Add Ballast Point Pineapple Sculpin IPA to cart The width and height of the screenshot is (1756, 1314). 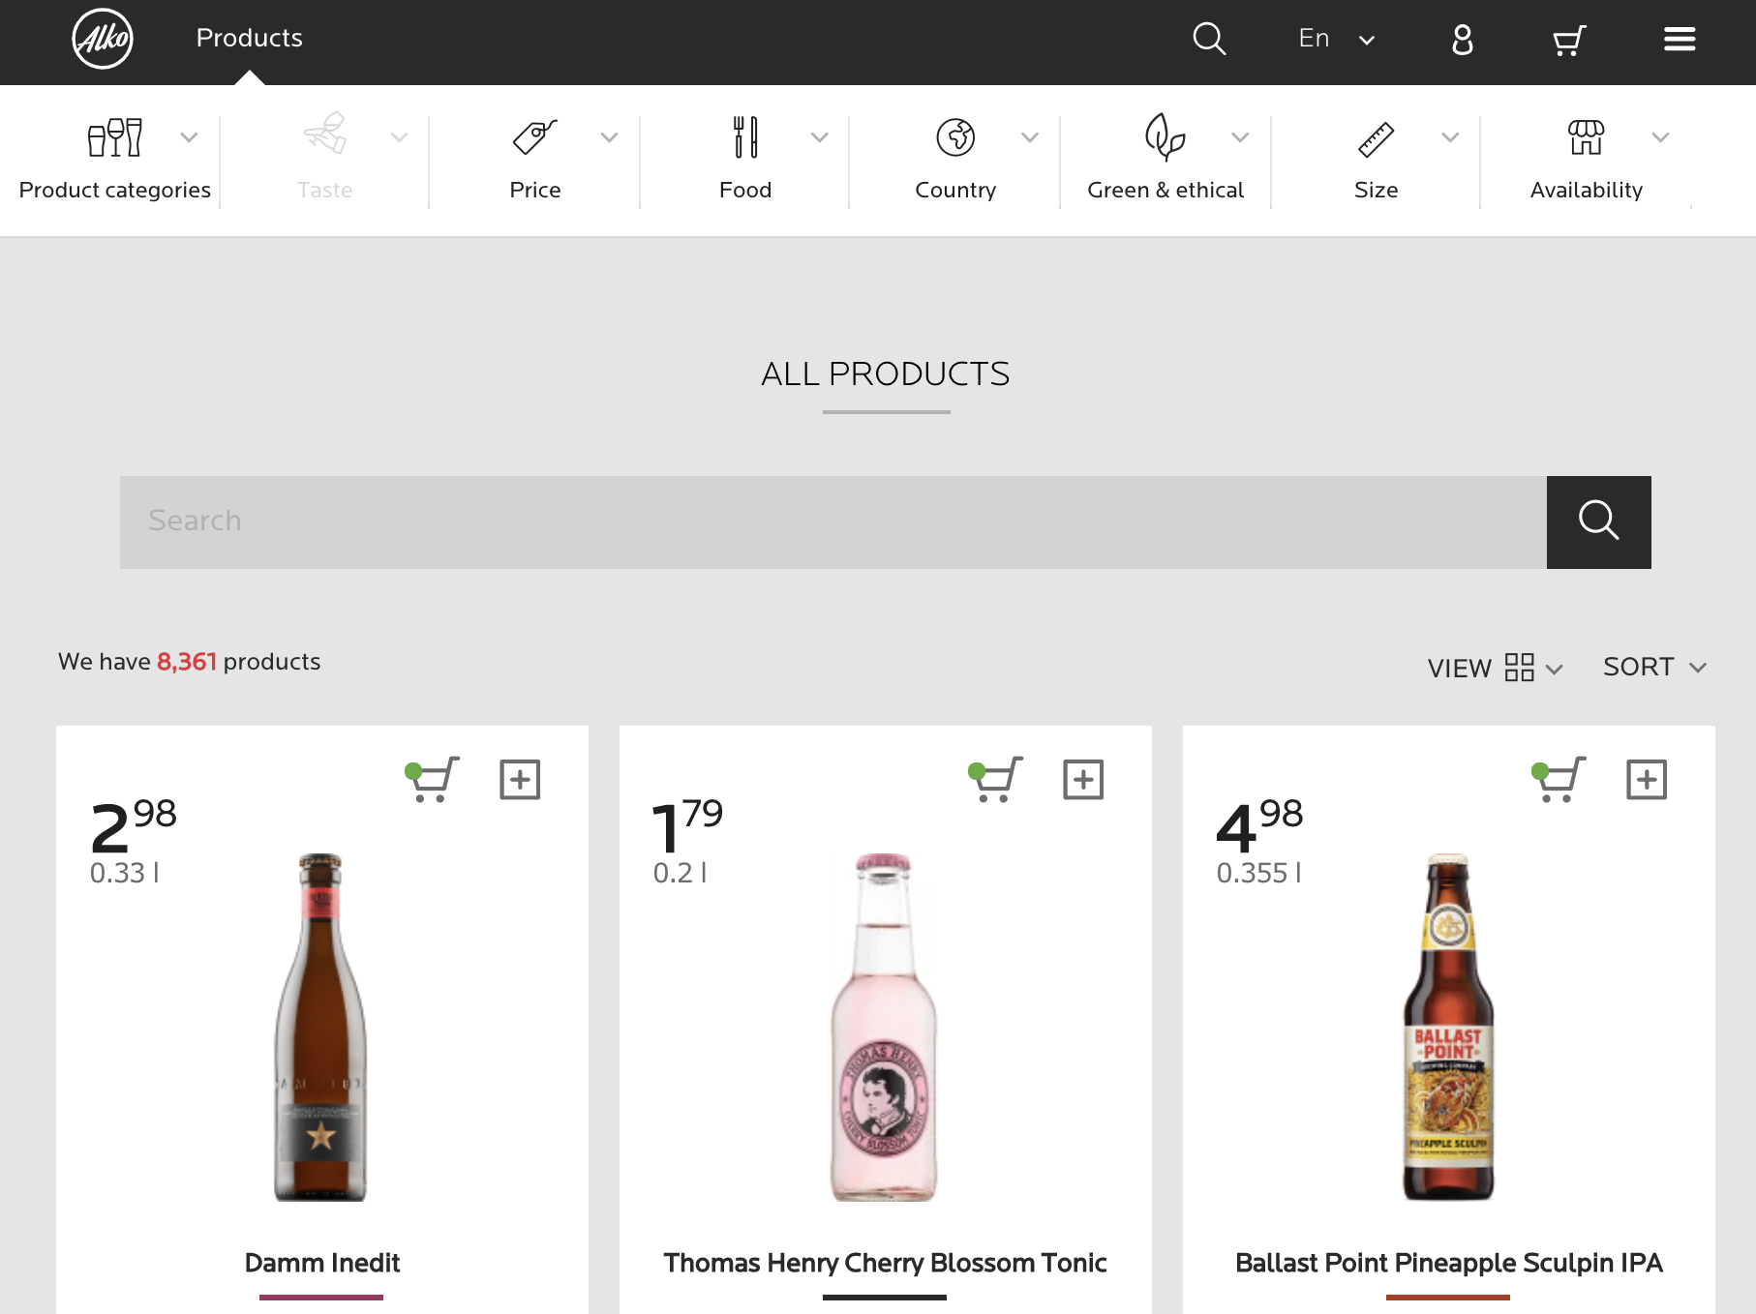[1559, 779]
